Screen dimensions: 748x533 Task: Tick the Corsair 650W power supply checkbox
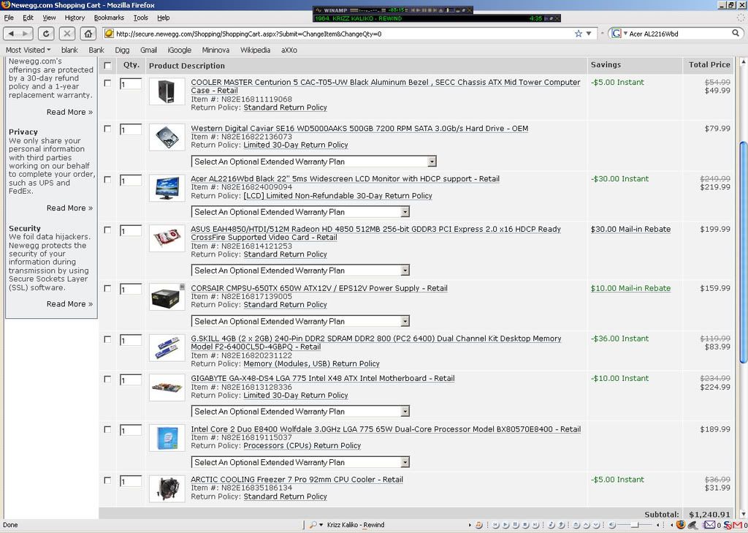[x=107, y=289]
